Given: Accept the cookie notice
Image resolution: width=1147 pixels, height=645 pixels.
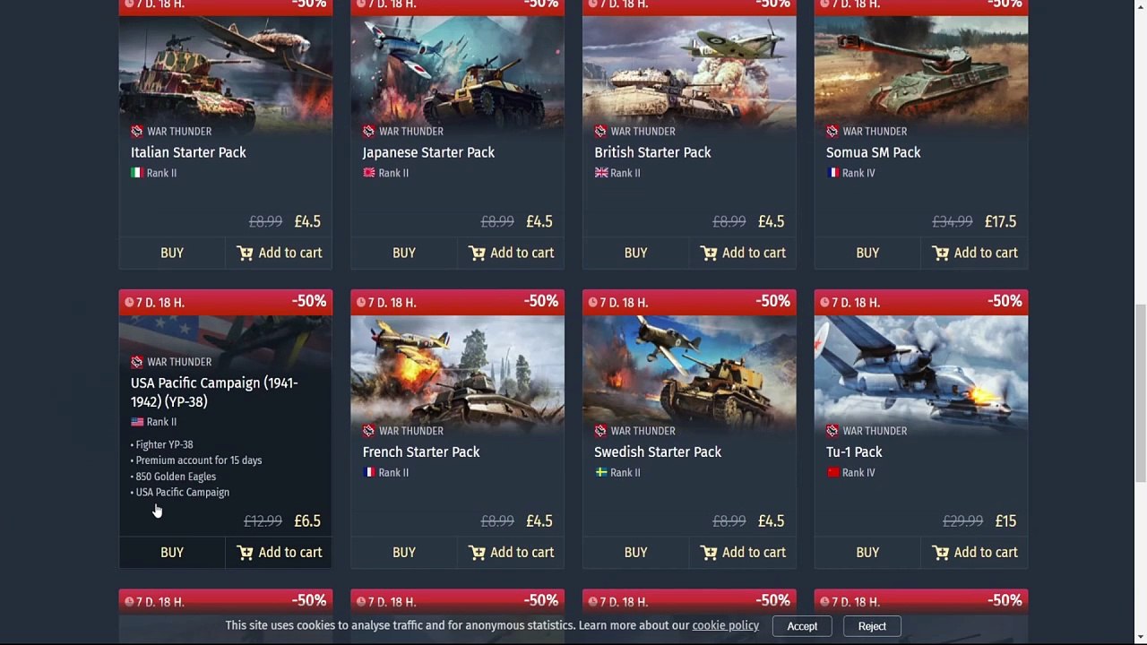Looking at the screenshot, I should [802, 626].
